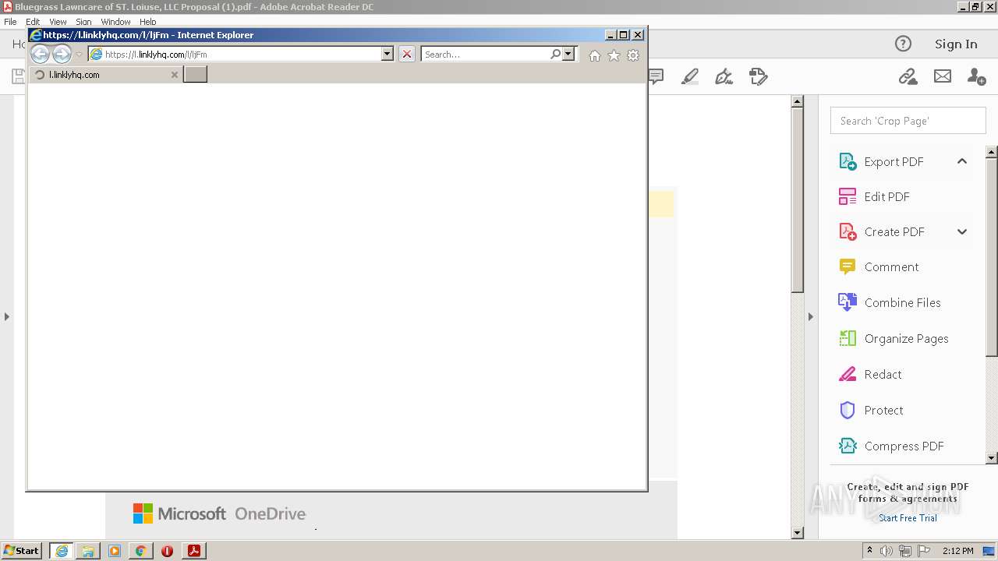Expand the Create PDF section chevron
Screen dimensions: 998x561
(x=962, y=231)
